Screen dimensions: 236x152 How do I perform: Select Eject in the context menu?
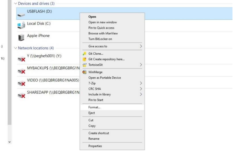(x=91, y=113)
